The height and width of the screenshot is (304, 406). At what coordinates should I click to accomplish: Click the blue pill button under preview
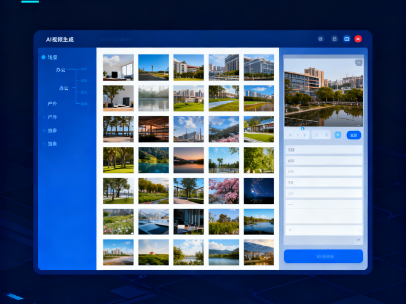[354, 135]
